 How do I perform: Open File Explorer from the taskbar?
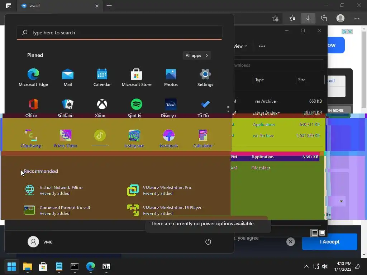27,266
